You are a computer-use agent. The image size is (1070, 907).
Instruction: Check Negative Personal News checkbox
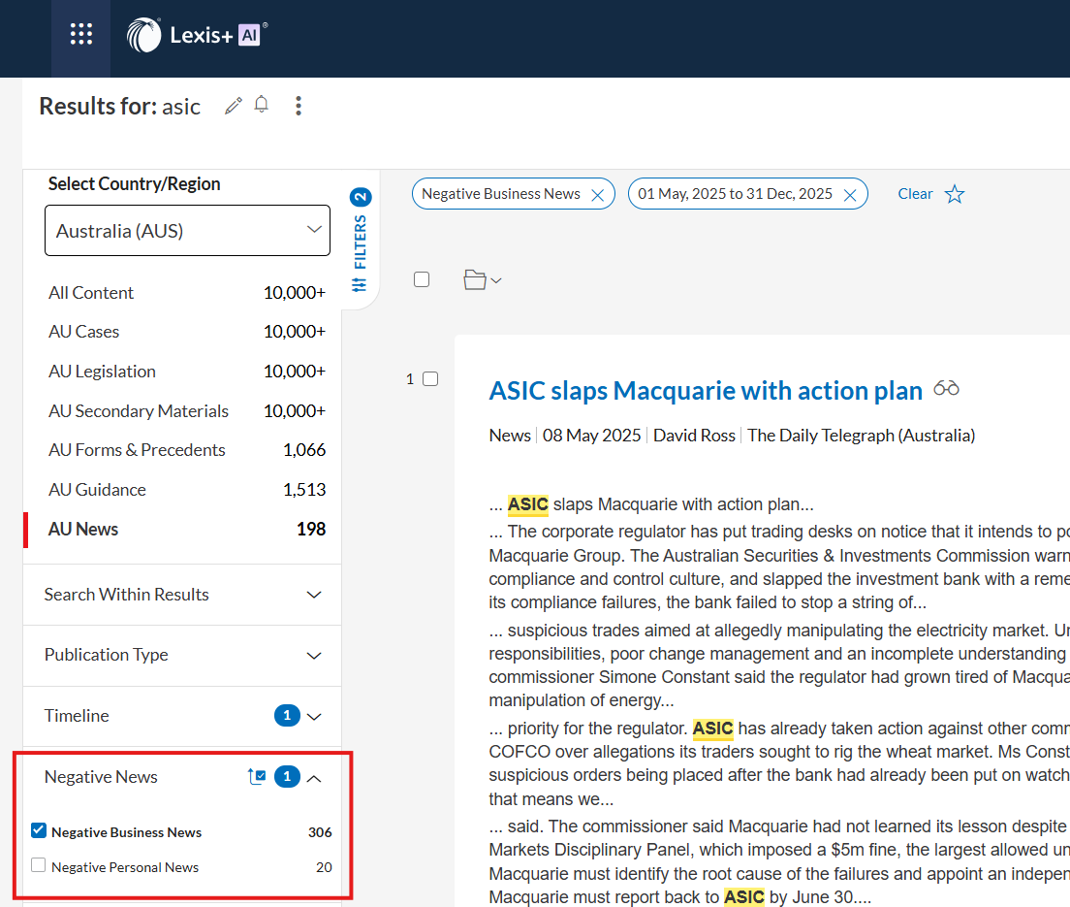coord(39,865)
